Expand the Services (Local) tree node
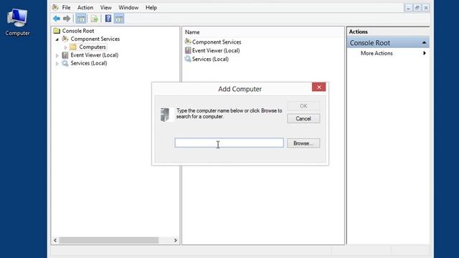 57,64
